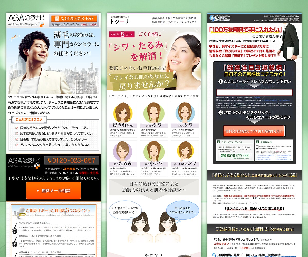Tick the 契約締結前交付書面 confirmation checkbox

[x=217, y=100]
